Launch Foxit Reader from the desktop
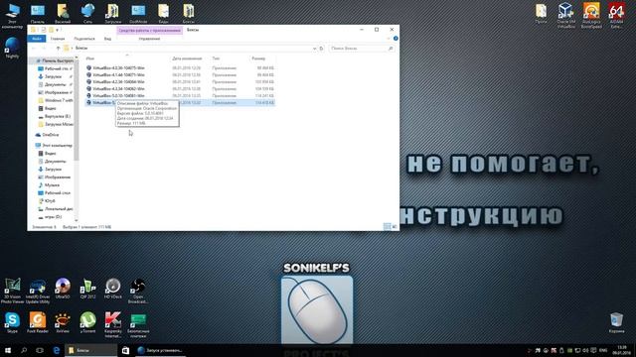636x357 pixels. click(x=38, y=322)
